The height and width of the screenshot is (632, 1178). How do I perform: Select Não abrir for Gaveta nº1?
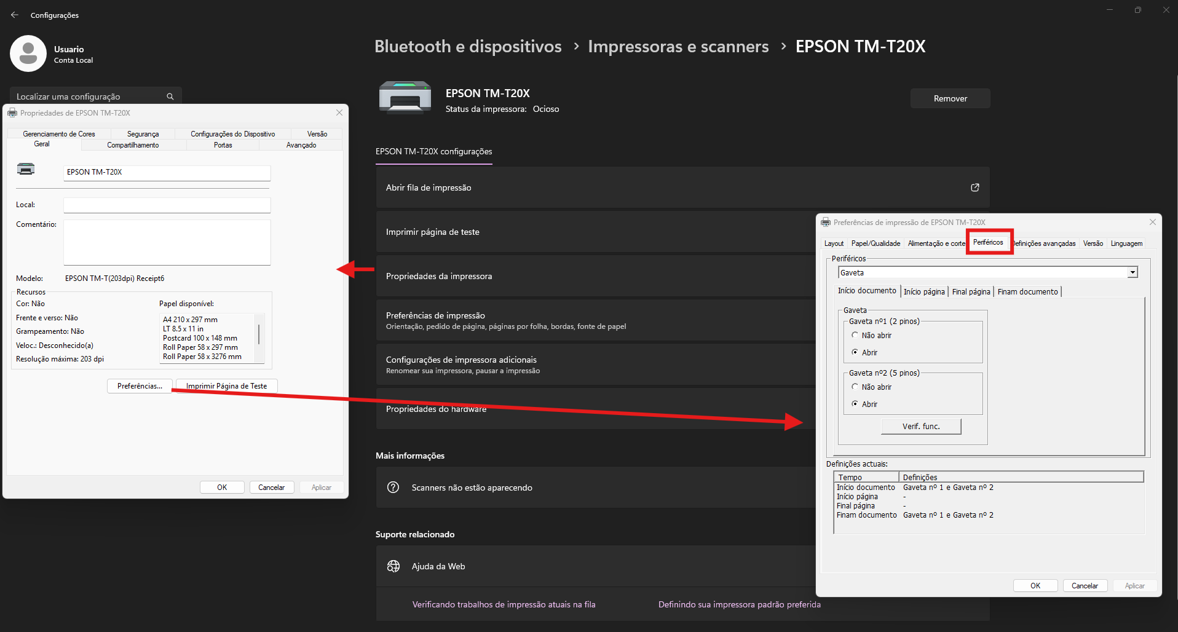(855, 335)
